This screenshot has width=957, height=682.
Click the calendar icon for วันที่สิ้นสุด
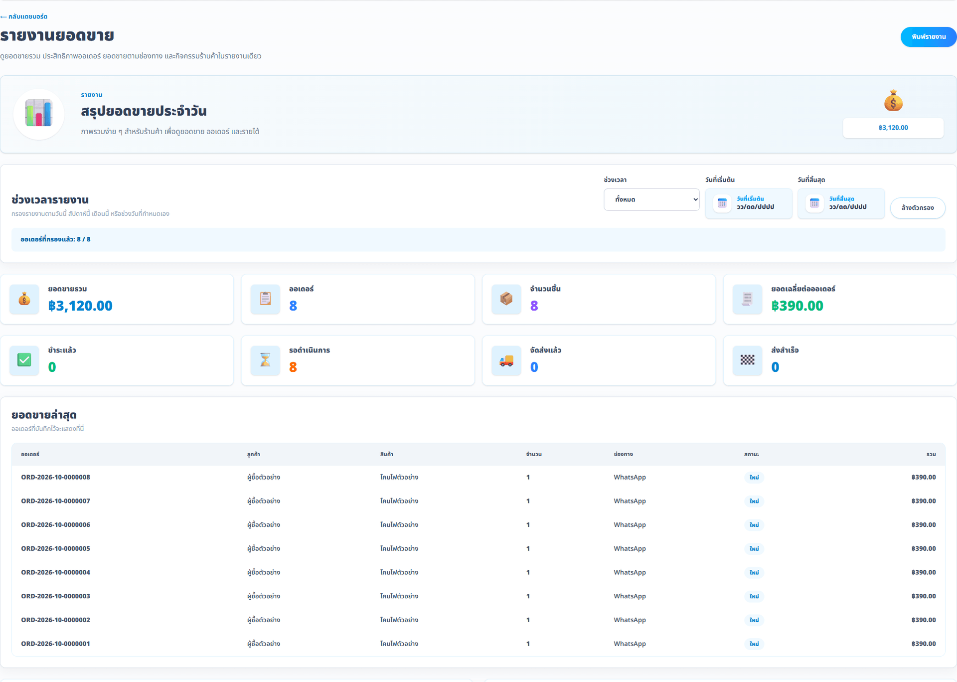[814, 203]
